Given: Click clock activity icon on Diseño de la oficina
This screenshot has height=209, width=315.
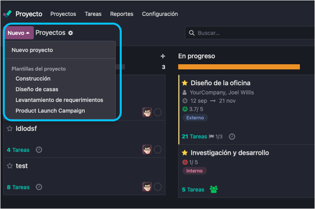Looking at the screenshot, I should coord(232,137).
